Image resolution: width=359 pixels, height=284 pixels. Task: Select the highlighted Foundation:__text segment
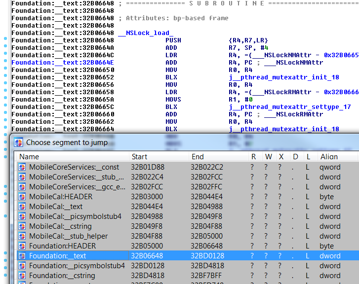[x=188, y=255]
